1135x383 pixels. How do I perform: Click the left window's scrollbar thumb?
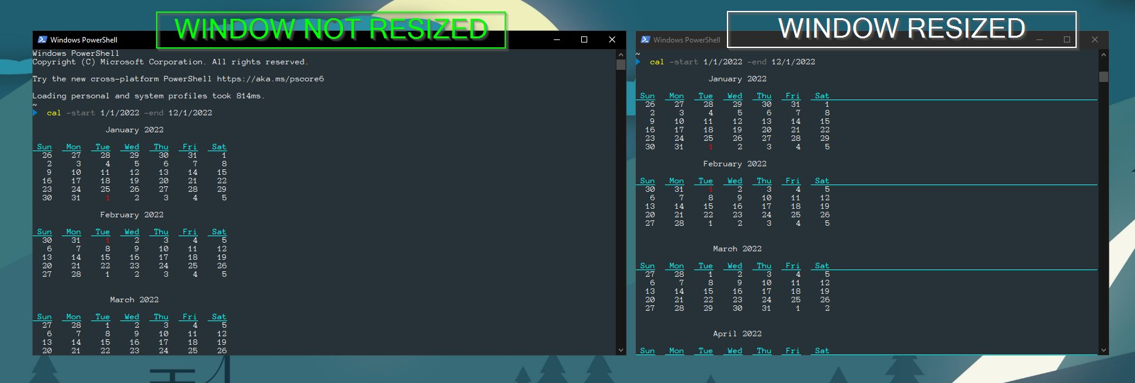point(621,64)
